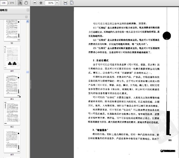Open page 100 thumbnail

tap(12, 57)
